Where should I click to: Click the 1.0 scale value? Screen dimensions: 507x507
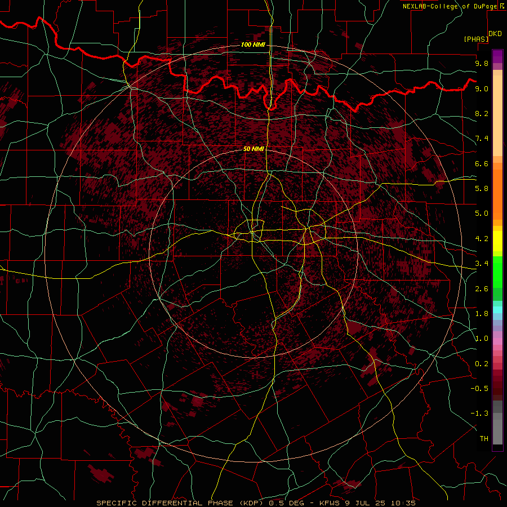(x=482, y=339)
